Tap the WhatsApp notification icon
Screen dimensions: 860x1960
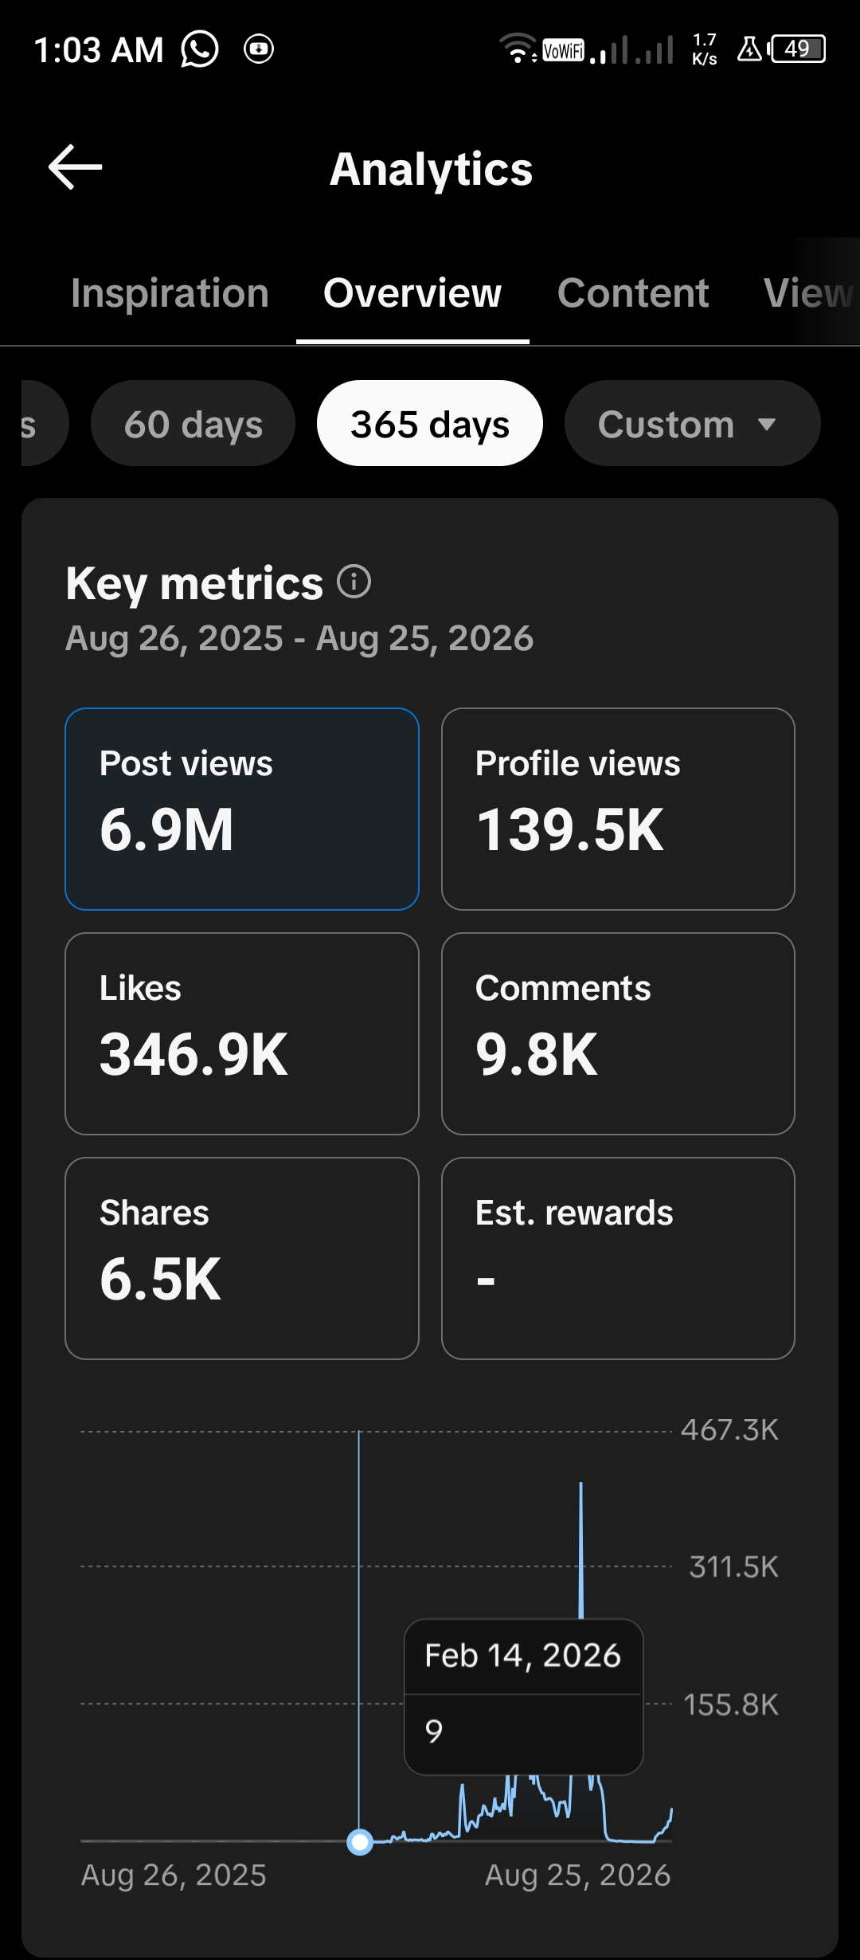click(x=200, y=49)
